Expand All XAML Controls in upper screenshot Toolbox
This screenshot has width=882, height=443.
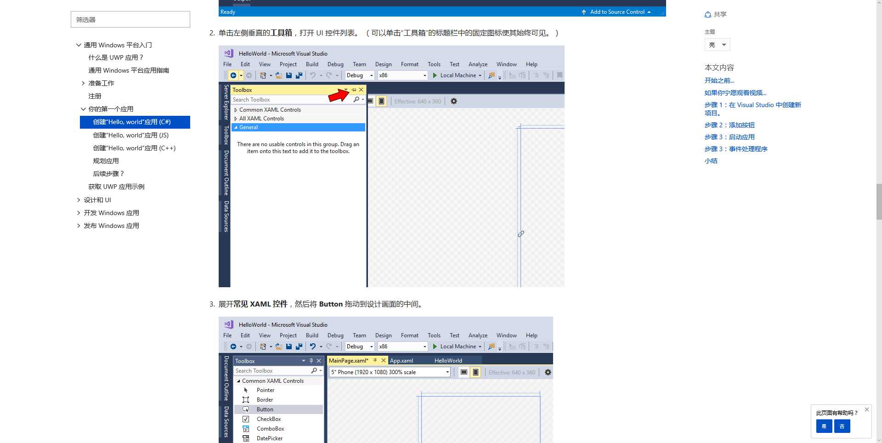click(x=236, y=119)
